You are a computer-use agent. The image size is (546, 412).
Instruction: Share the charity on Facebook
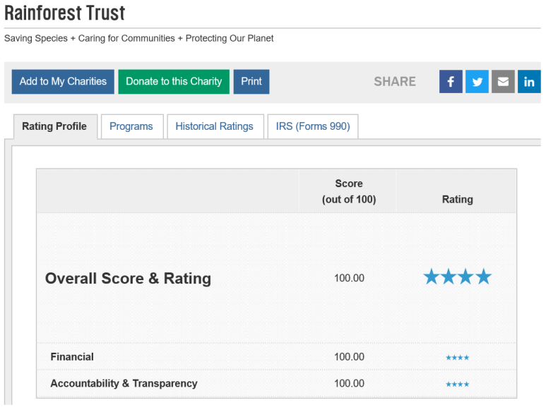(x=451, y=81)
